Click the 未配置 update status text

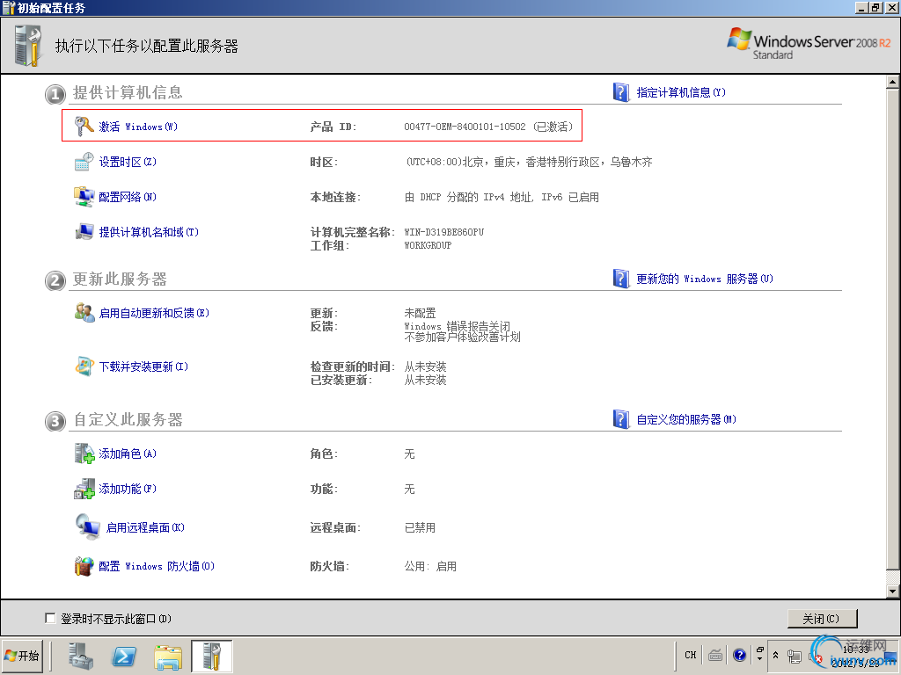click(x=420, y=313)
